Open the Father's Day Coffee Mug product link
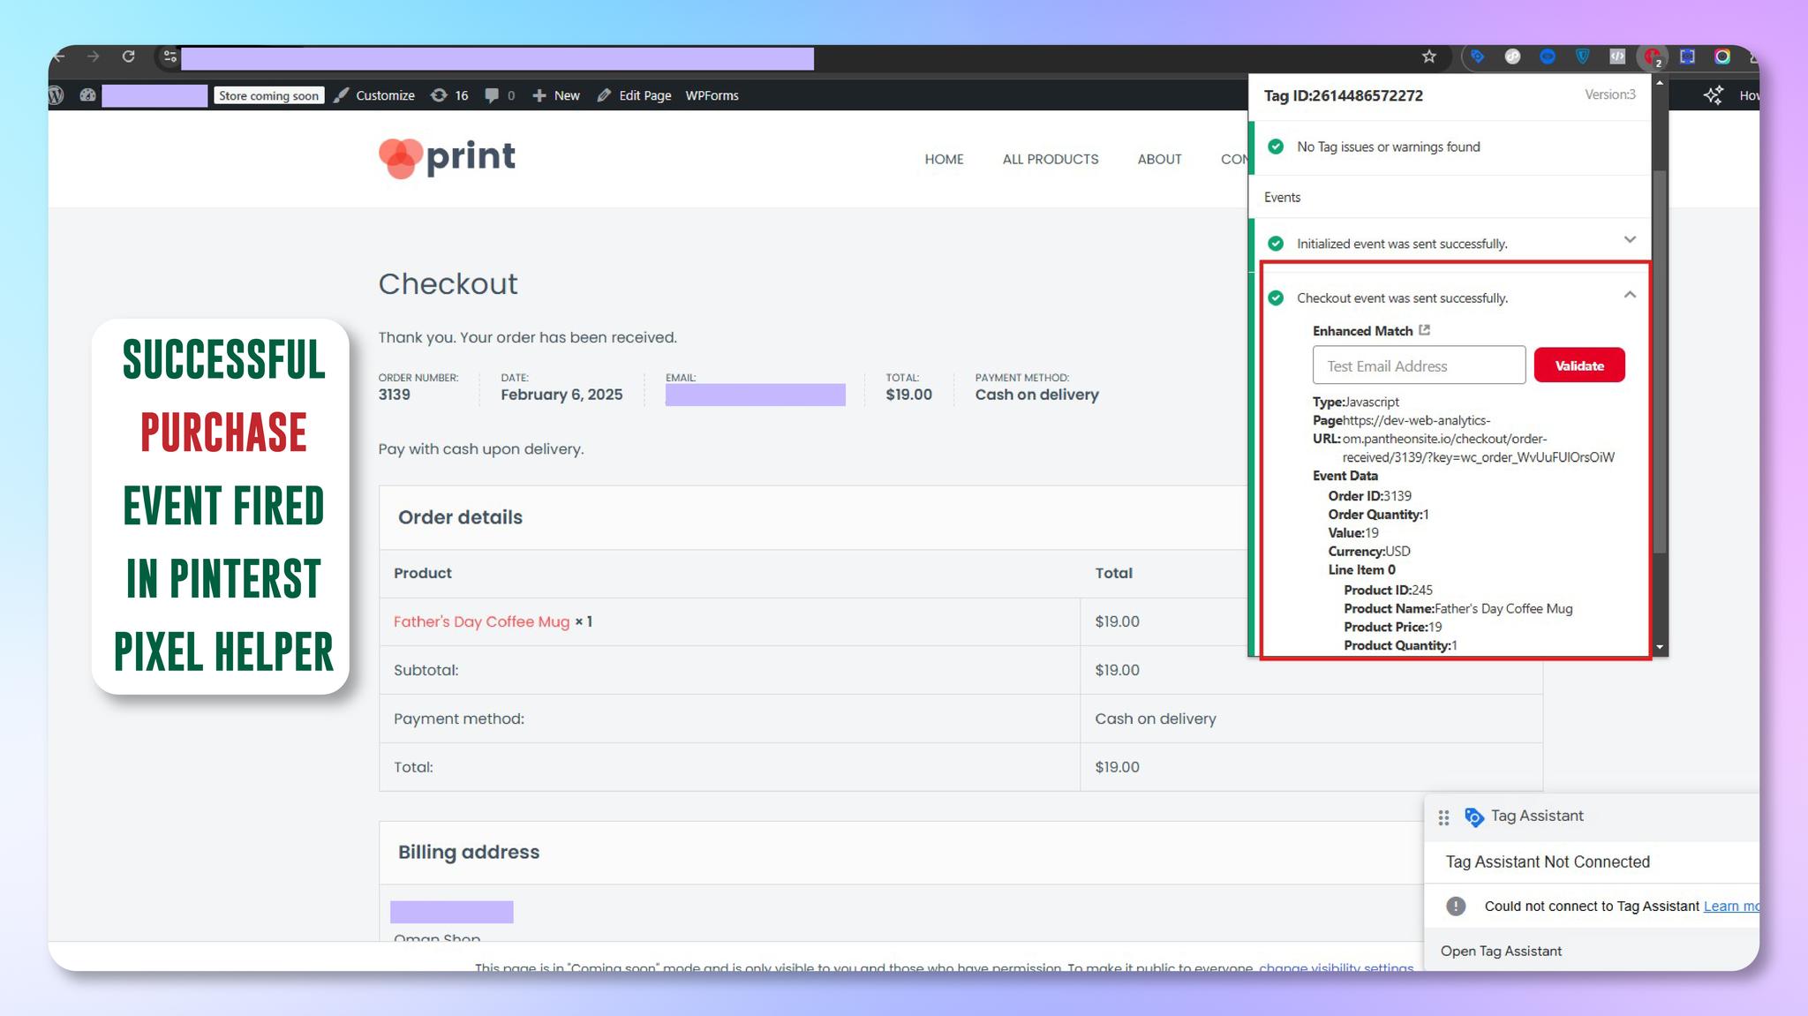Image resolution: width=1808 pixels, height=1016 pixels. [x=481, y=621]
